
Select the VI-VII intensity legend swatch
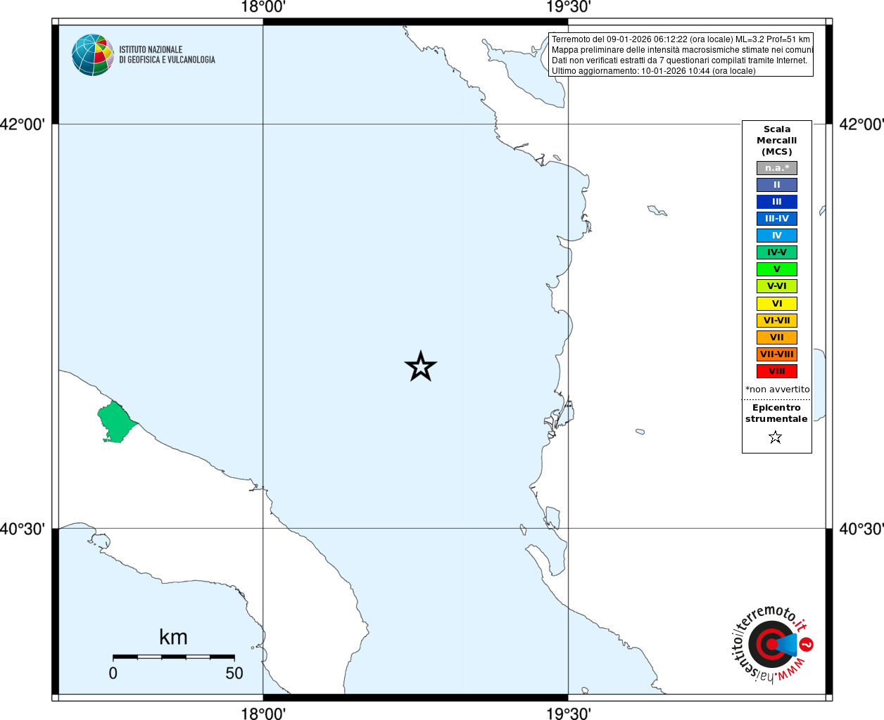click(x=777, y=321)
